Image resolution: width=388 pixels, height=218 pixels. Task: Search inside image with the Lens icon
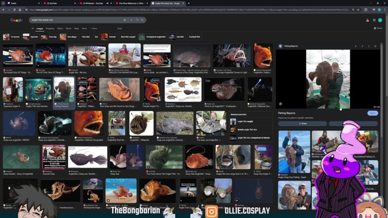click(x=281, y=104)
